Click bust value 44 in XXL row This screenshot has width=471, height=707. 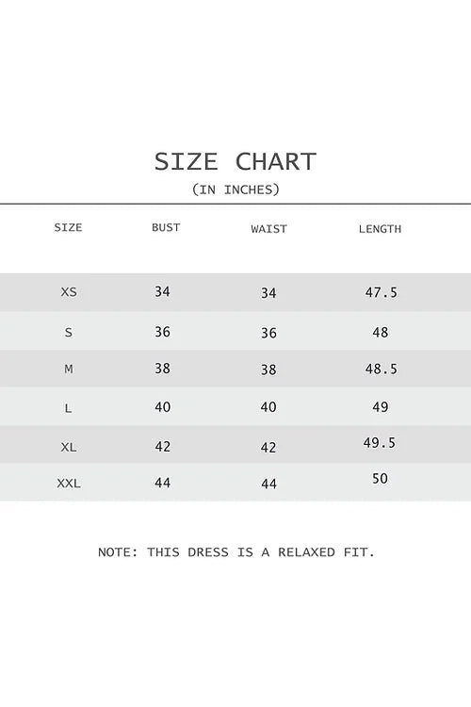(x=162, y=483)
